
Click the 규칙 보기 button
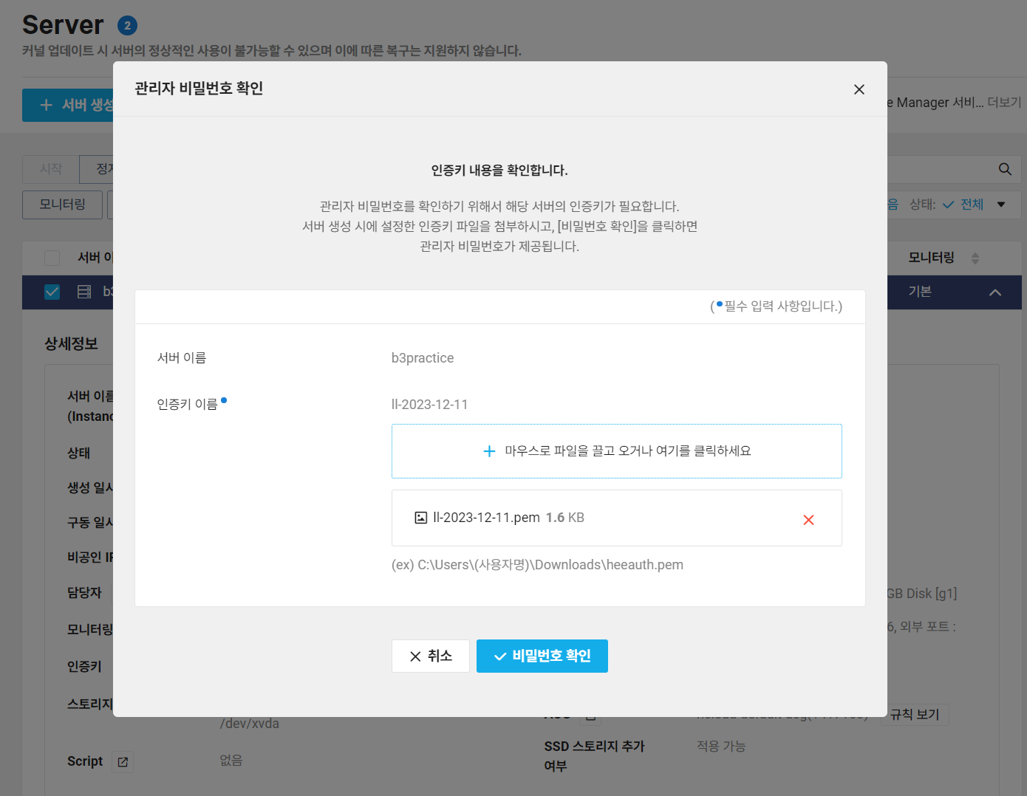click(x=914, y=714)
